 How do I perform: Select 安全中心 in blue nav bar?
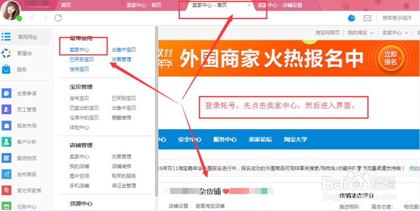[x=190, y=140]
